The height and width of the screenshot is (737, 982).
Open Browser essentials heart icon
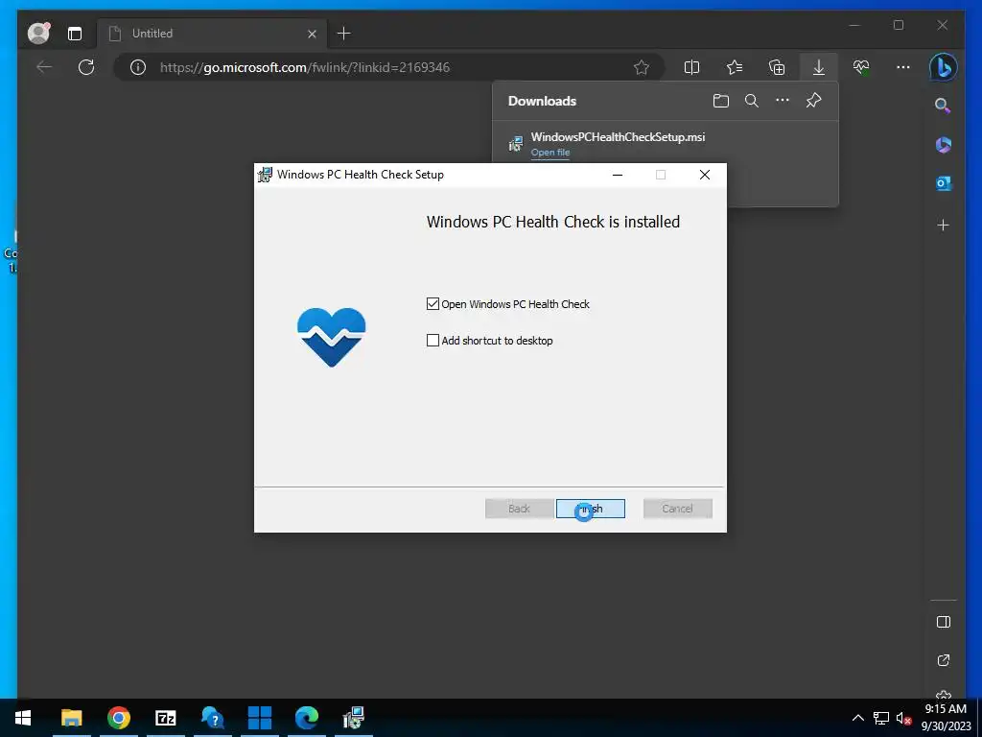pyautogui.click(x=861, y=67)
